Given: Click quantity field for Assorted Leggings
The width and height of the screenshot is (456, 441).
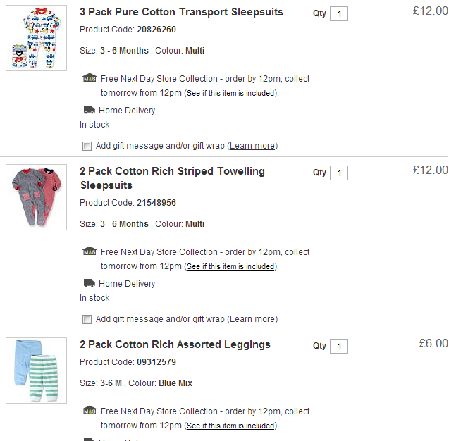Looking at the screenshot, I should coord(339,347).
